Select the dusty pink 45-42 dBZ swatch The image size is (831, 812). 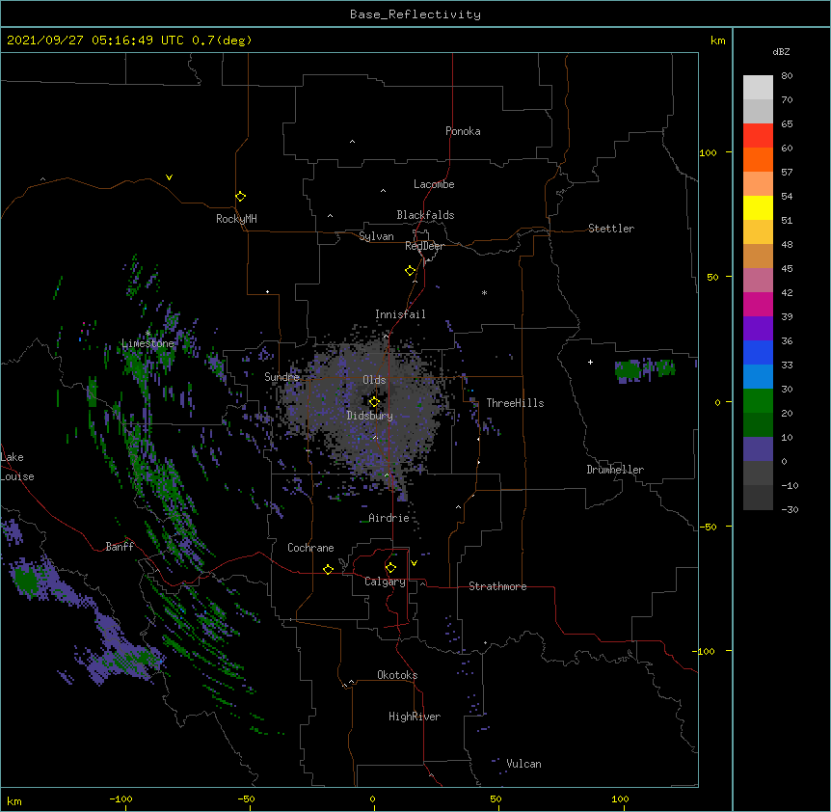758,281
